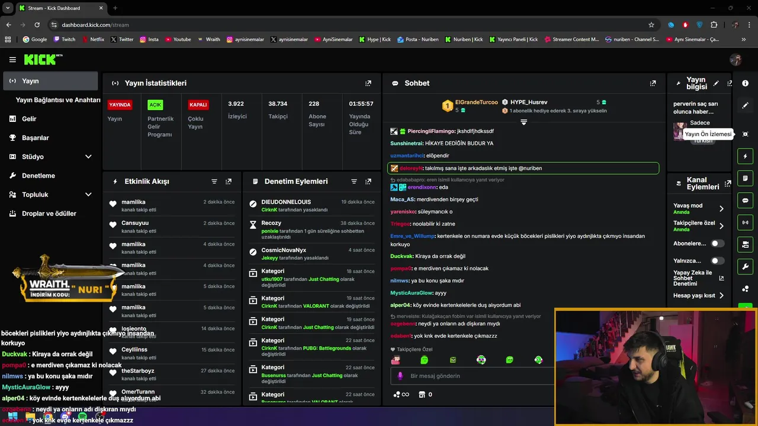Click the stream category thumbnail in Yayın bilgisi
The image size is (758, 426).
[679, 131]
